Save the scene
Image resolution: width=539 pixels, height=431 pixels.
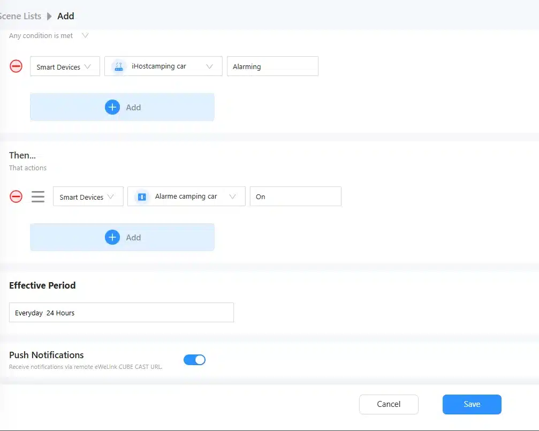472,404
